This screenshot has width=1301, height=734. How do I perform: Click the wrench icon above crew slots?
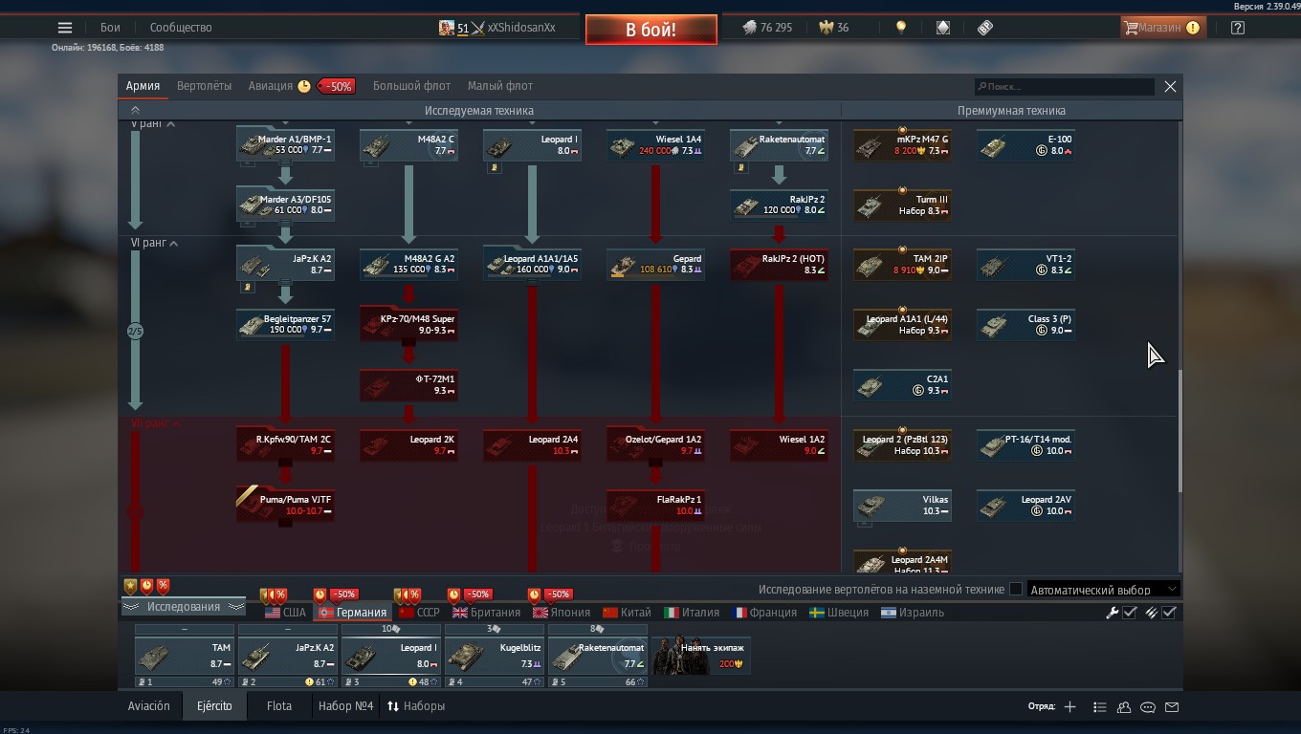point(1112,613)
